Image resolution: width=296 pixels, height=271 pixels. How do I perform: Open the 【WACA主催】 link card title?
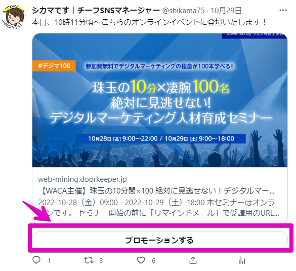click(157, 191)
